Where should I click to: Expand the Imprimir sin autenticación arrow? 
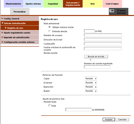[x=2, y=37]
